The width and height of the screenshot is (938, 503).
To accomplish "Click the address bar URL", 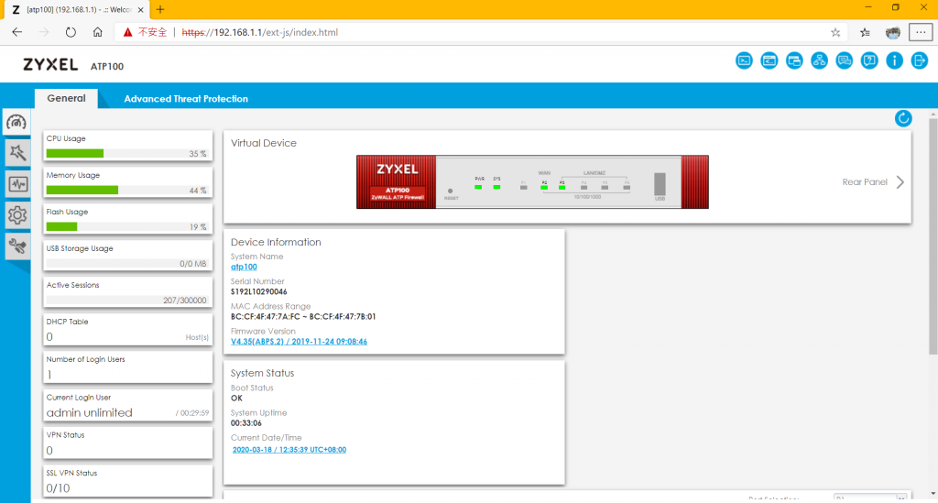I will click(x=259, y=32).
